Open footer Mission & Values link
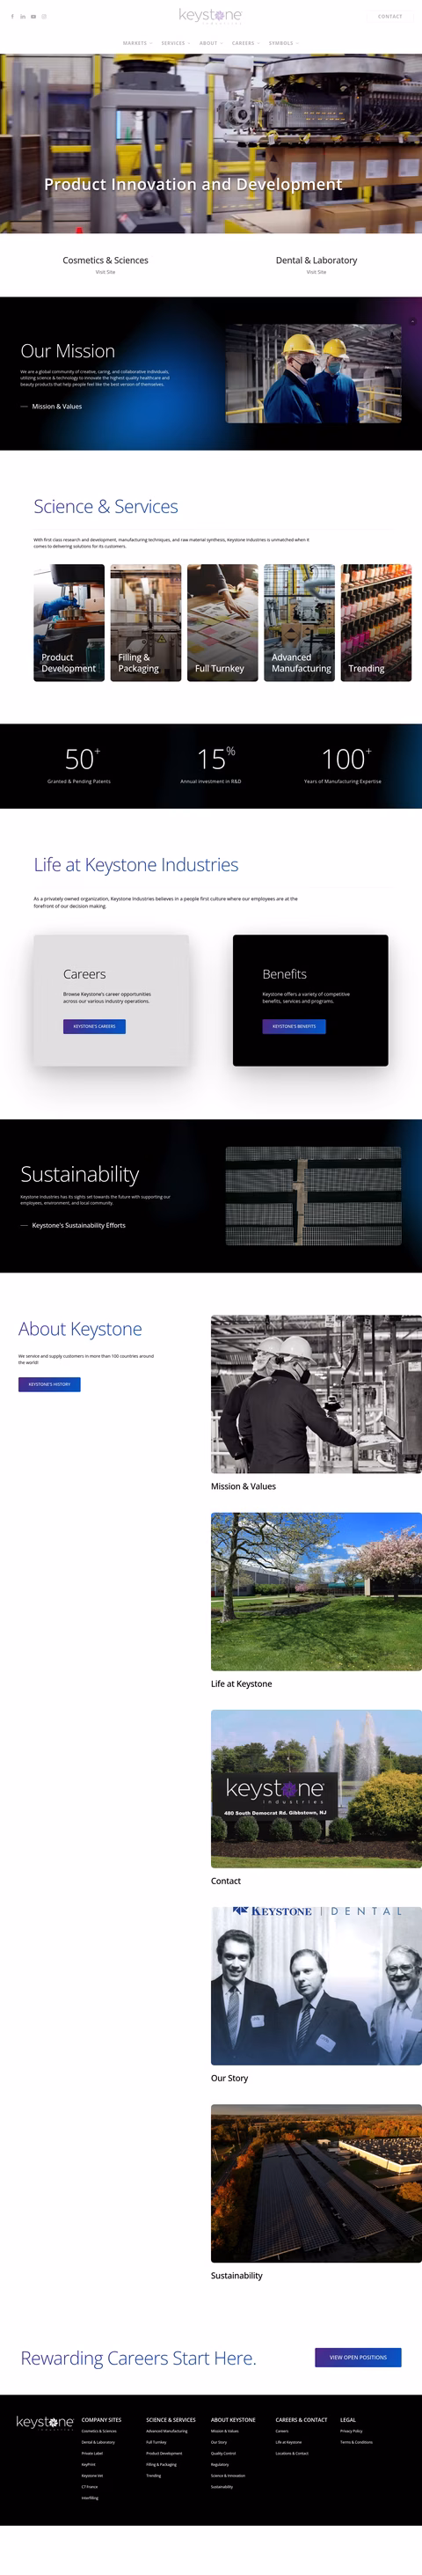 tap(224, 2431)
